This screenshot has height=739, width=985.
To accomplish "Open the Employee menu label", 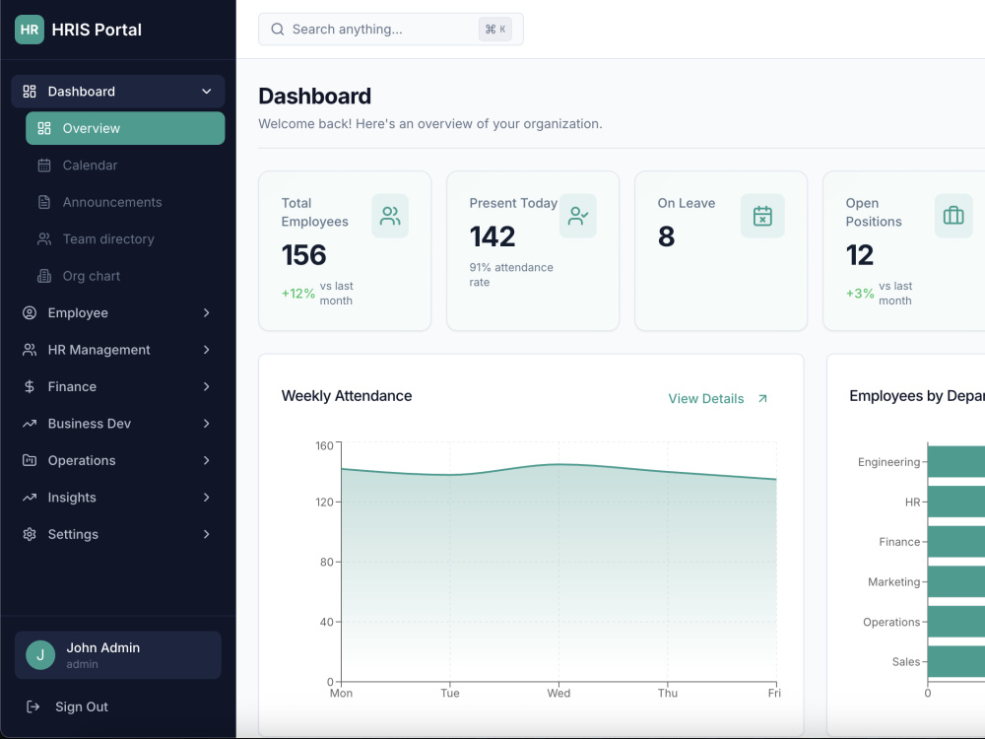I will (78, 313).
